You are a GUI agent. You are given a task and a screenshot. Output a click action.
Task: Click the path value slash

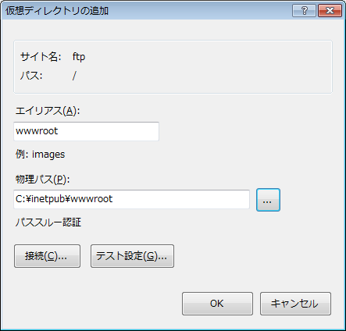pyautogui.click(x=74, y=76)
